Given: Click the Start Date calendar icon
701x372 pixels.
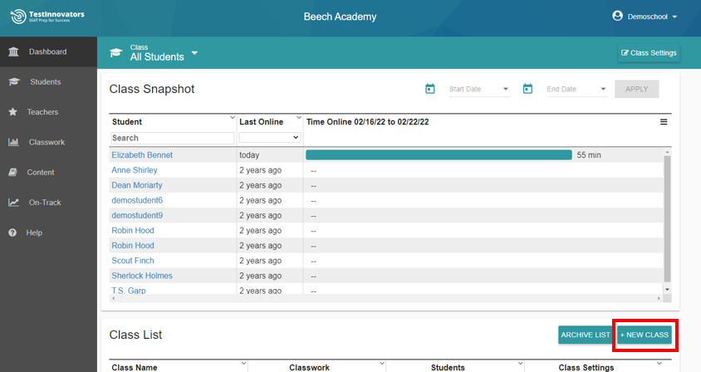Looking at the screenshot, I should (430, 89).
